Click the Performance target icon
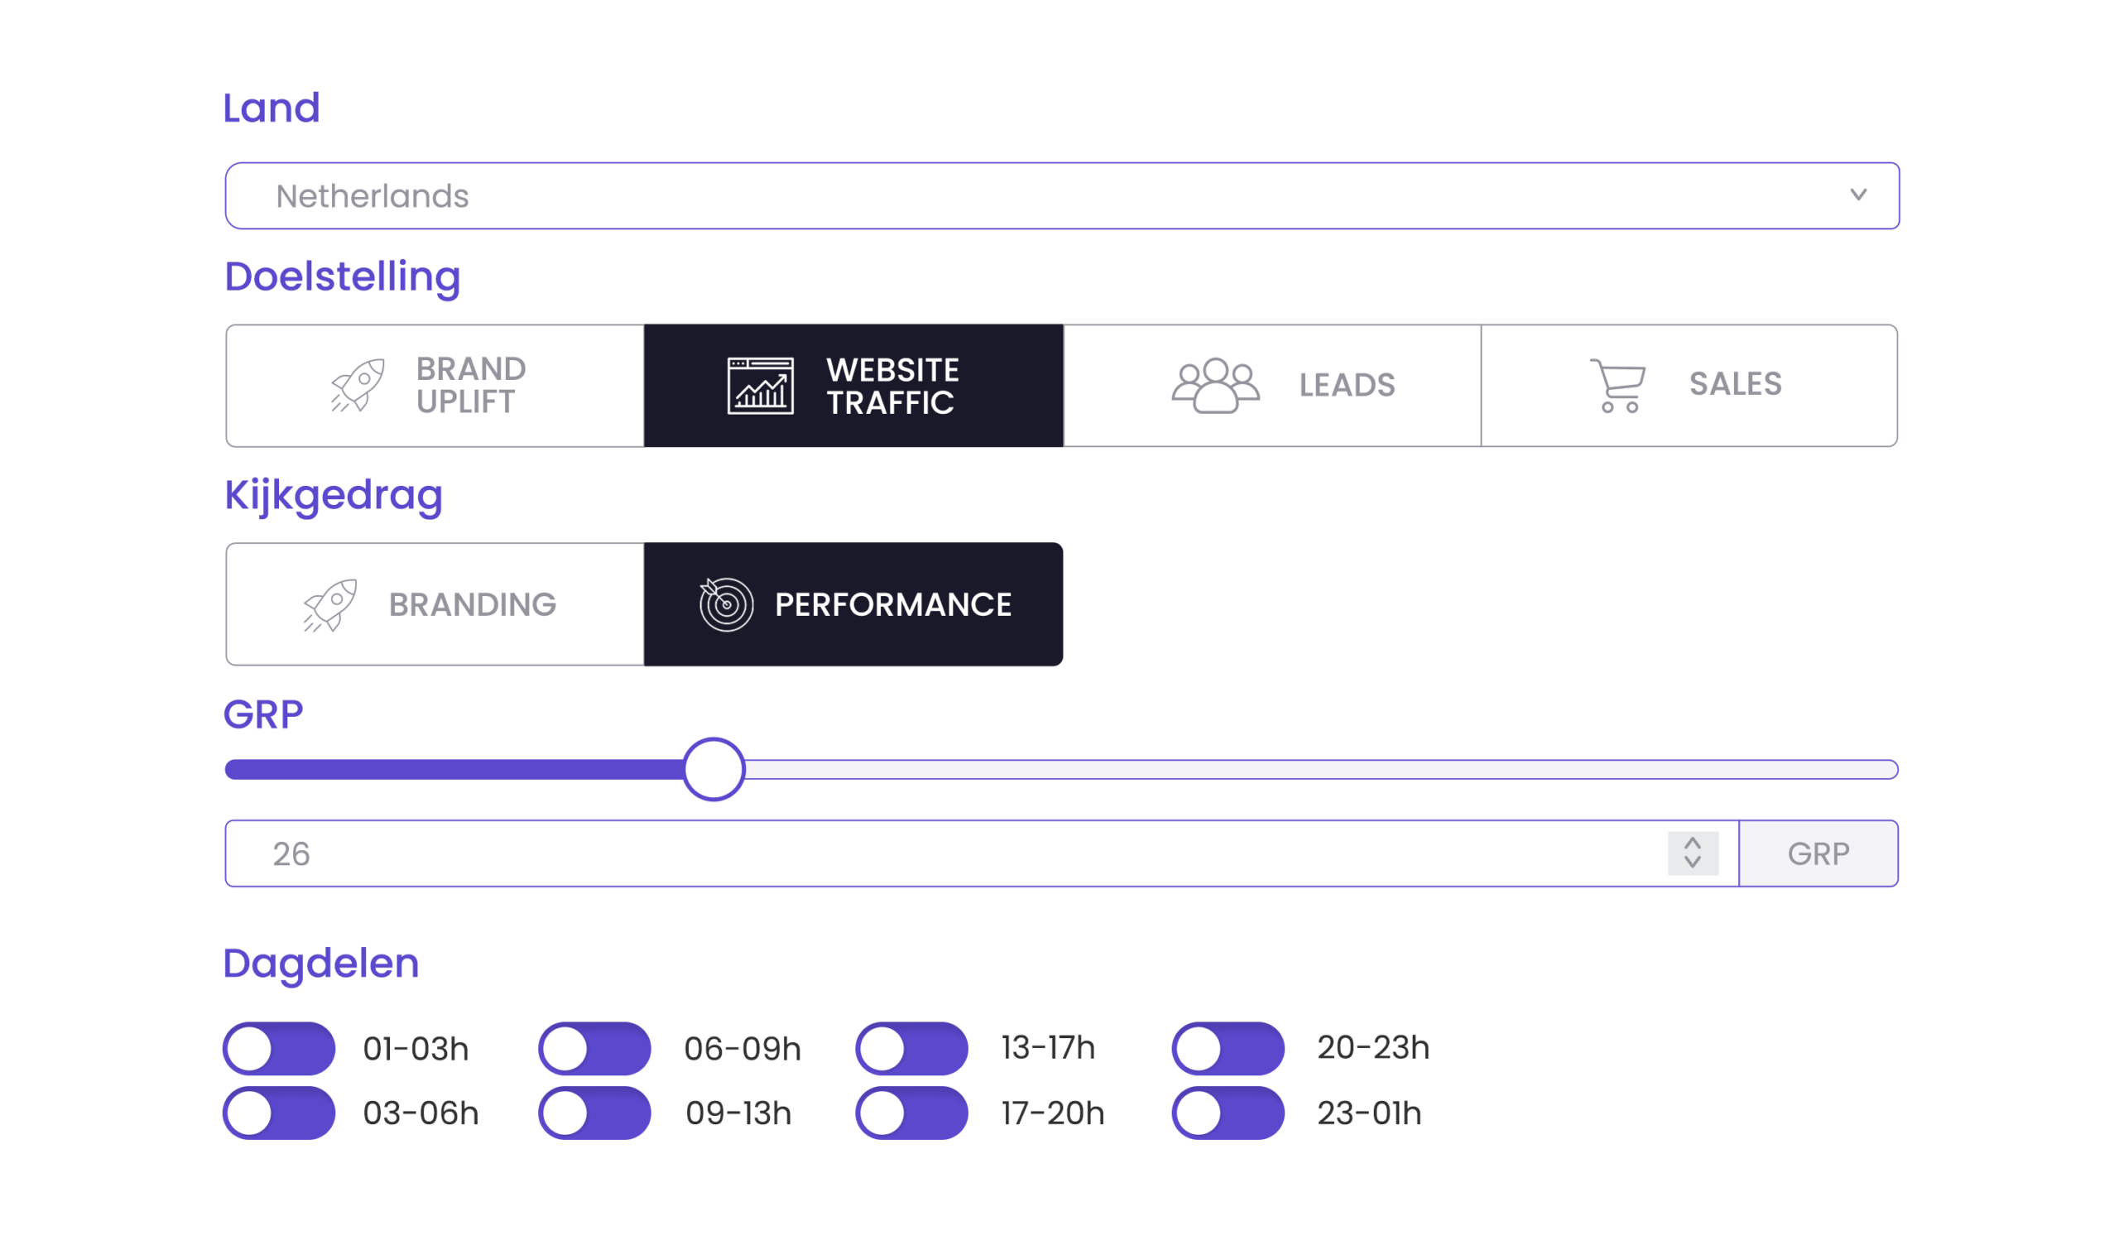Screen dimensions: 2119x1250 click(725, 604)
